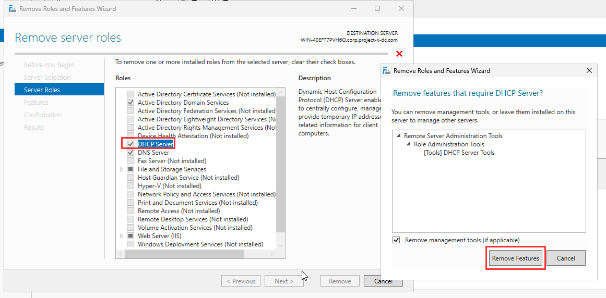
Task: Click the roles list scroll-up arrow
Action: (281, 93)
